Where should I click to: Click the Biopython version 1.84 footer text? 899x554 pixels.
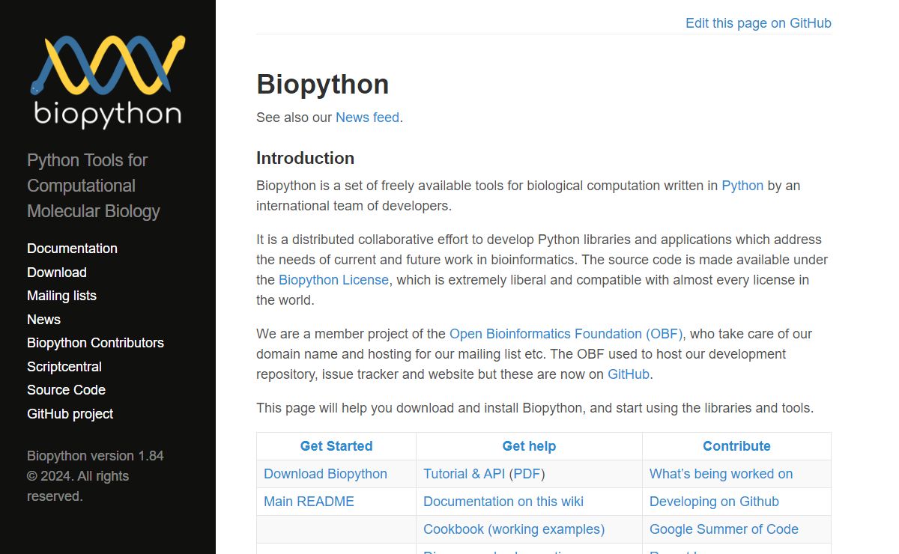coord(95,456)
